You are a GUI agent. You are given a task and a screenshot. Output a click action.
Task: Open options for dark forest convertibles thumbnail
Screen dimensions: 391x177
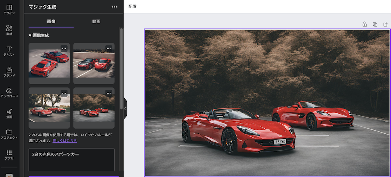pos(109,93)
